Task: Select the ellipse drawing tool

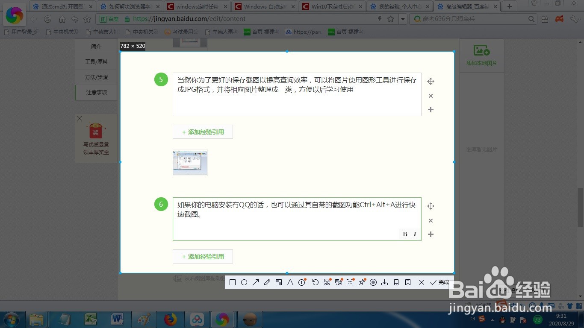Action: coord(244,282)
